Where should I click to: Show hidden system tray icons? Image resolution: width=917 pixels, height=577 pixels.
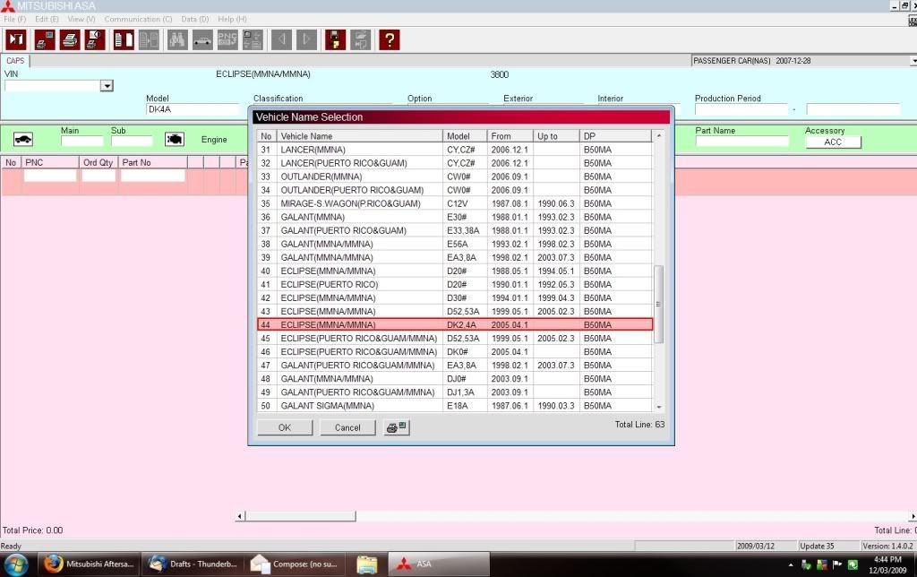pyautogui.click(x=791, y=565)
